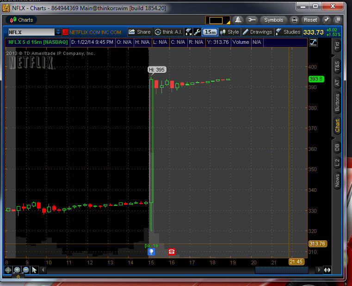This screenshot has height=286, width=352.
Task: Open the Studies menu
Action: click(288, 32)
